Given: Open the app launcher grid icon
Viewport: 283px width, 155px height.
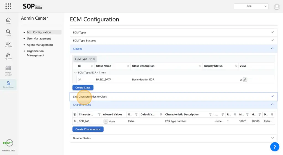Looking at the screenshot, I should click(x=8, y=6).
